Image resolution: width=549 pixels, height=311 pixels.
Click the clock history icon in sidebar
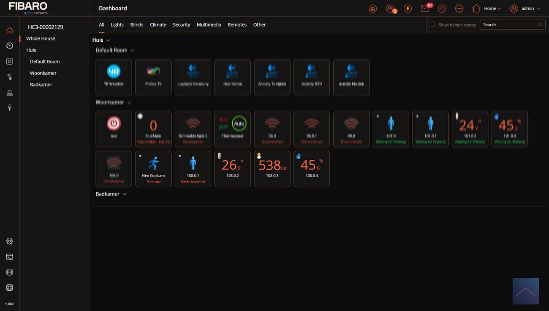(9, 46)
